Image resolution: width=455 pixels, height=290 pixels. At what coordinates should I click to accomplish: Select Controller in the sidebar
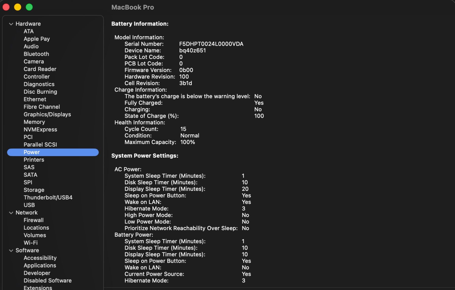point(37,77)
